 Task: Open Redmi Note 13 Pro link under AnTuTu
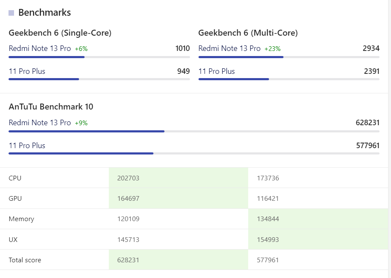pos(40,123)
